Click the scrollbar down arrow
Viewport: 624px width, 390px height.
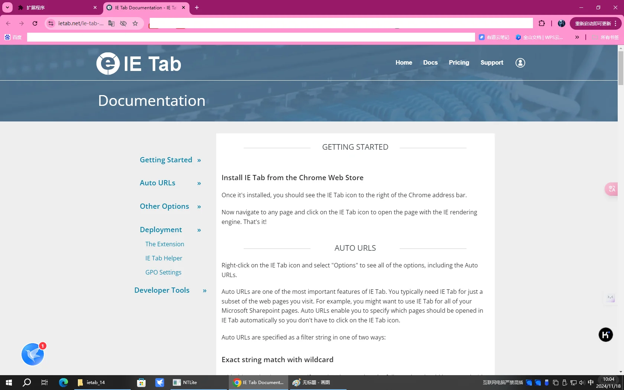tap(621, 372)
